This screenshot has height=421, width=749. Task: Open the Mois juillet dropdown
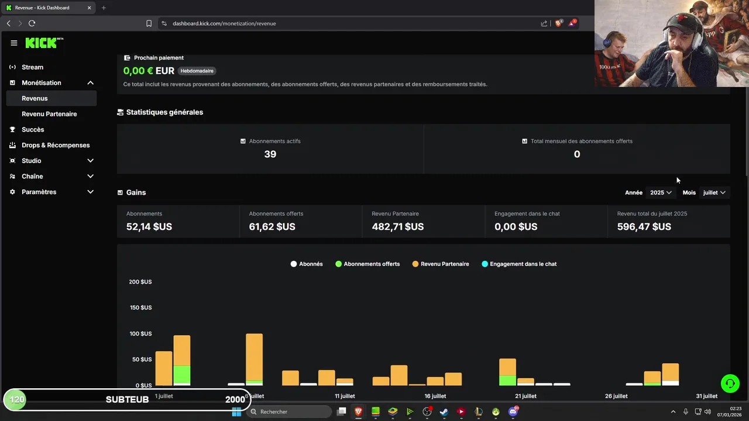(714, 192)
